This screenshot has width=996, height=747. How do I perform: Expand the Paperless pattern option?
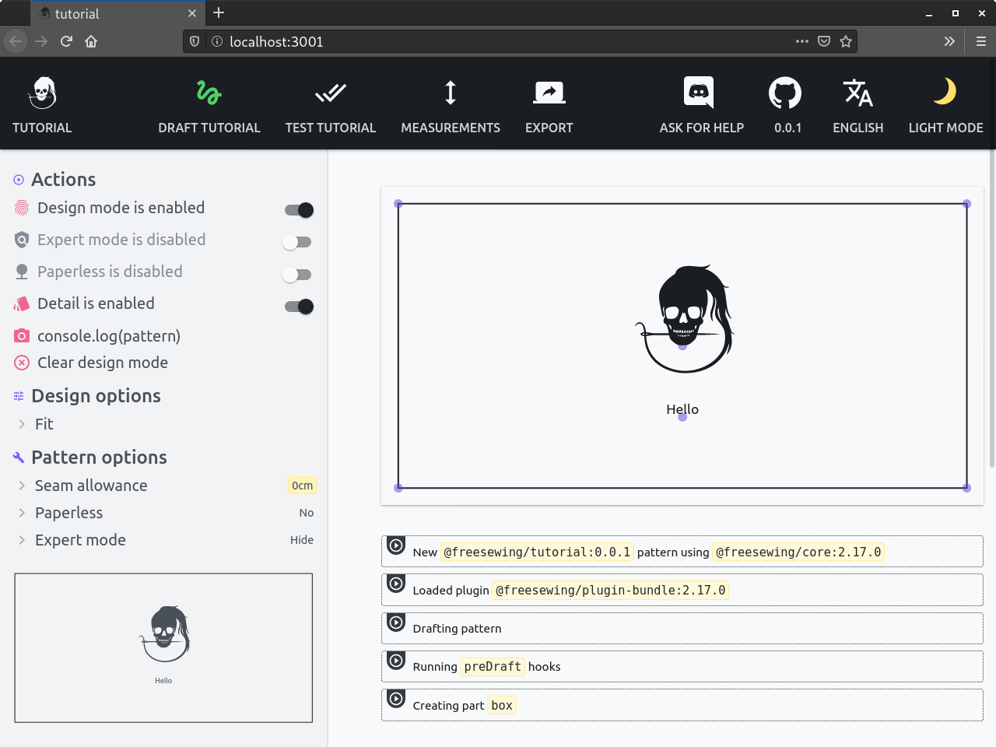pyautogui.click(x=163, y=513)
